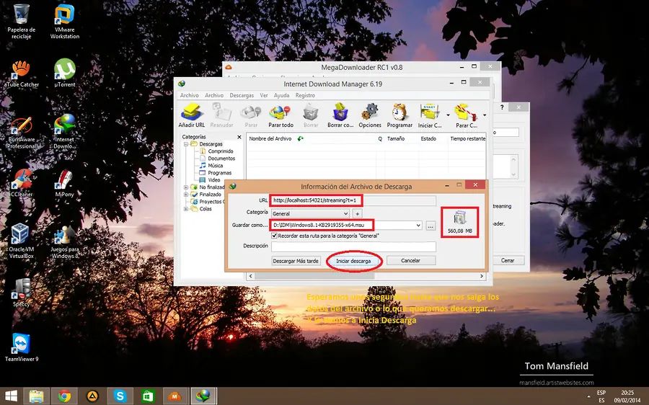Click the Iniciar Cola toolbar icon

coord(430,115)
